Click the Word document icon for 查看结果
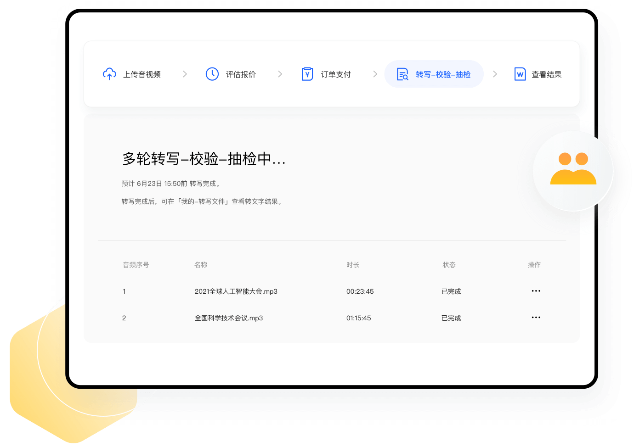This screenshot has width=634, height=447. 520,74
